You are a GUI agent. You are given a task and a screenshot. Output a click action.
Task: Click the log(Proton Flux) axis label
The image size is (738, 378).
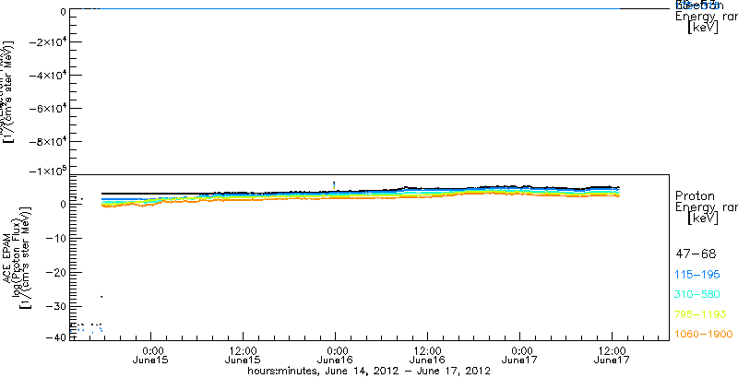[x=17, y=257]
